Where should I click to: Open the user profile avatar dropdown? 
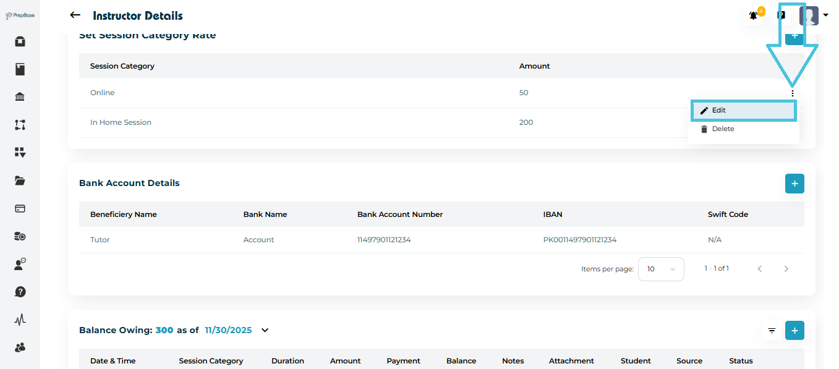click(x=814, y=15)
